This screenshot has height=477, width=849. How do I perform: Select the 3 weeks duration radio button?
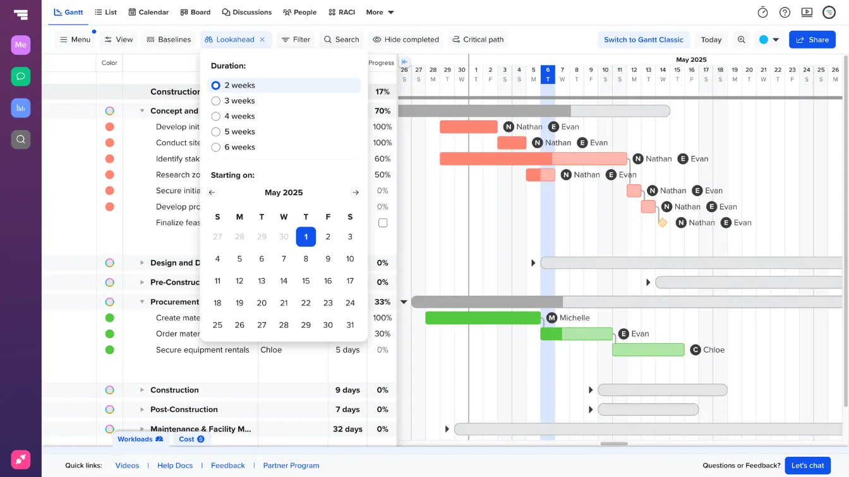pos(215,100)
